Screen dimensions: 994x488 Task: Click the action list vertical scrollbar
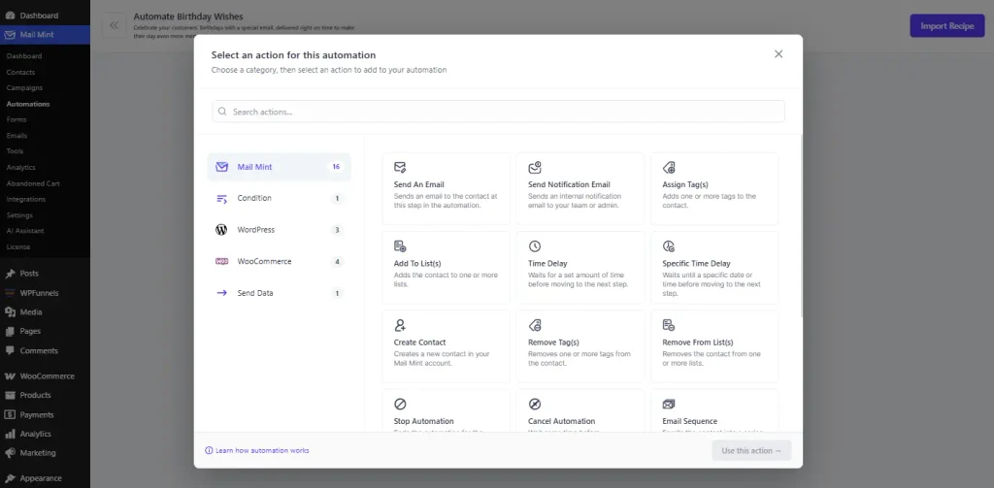(801, 225)
